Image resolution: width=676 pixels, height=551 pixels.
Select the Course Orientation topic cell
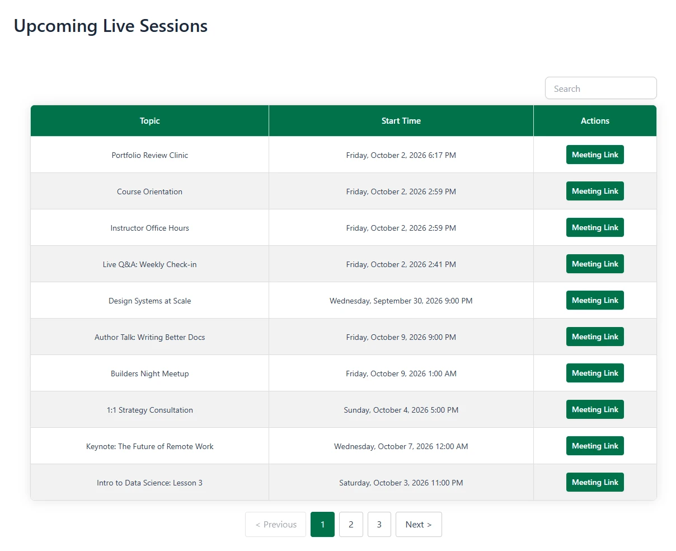click(x=149, y=192)
